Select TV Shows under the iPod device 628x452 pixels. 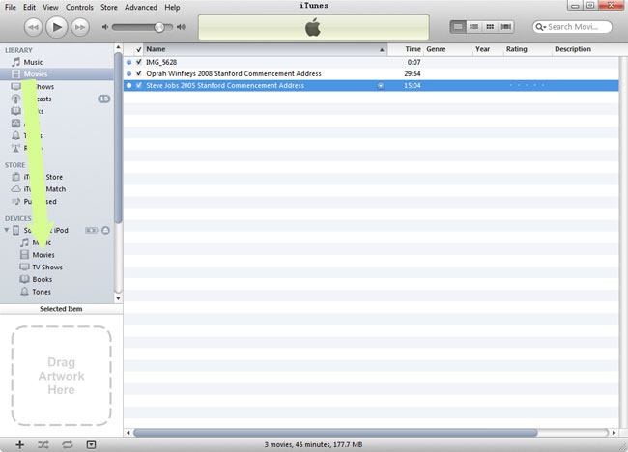[x=47, y=267]
